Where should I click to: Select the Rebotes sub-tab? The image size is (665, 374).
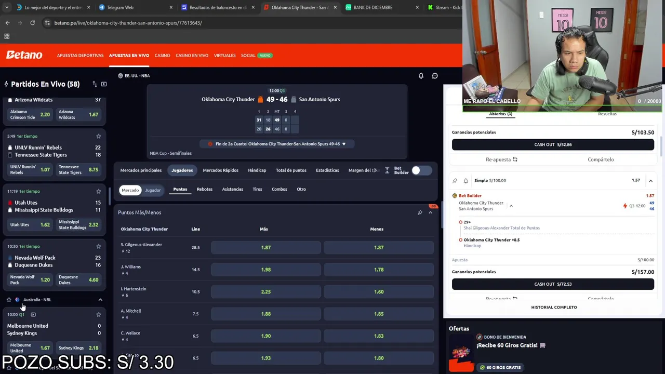click(204, 189)
